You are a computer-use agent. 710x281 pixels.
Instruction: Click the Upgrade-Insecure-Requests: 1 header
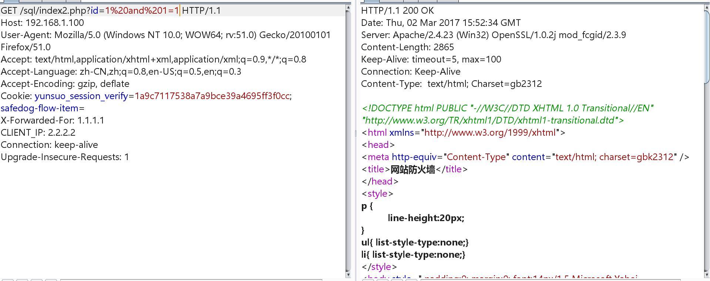point(65,157)
